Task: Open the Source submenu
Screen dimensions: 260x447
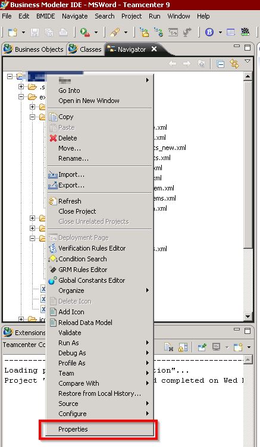Action: [99, 404]
